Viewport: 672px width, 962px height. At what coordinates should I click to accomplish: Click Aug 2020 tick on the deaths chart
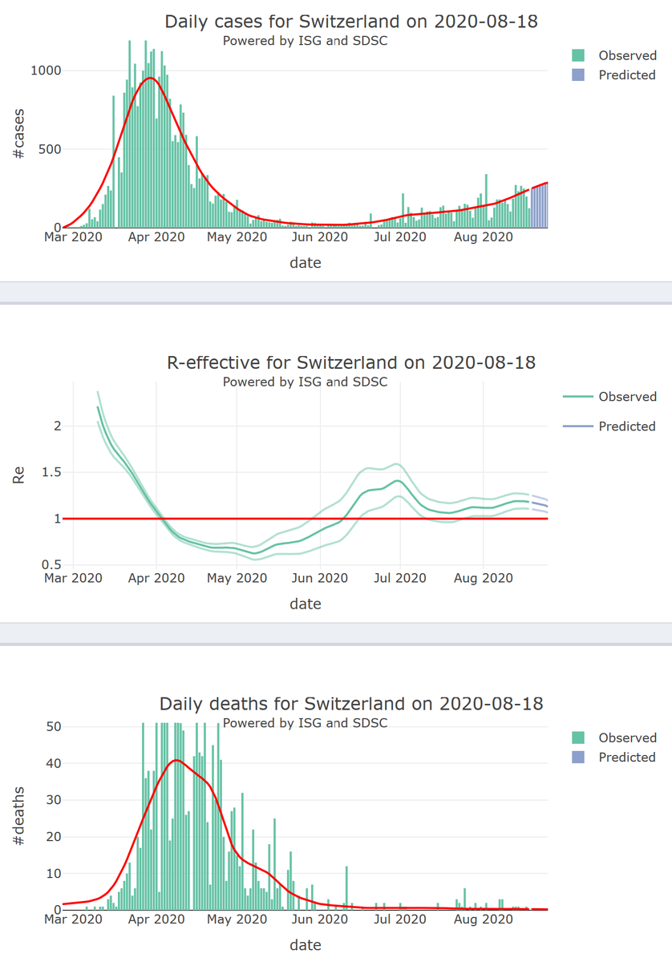tap(483, 920)
